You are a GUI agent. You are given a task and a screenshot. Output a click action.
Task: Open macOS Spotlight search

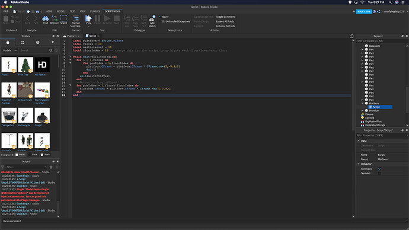point(390,2)
